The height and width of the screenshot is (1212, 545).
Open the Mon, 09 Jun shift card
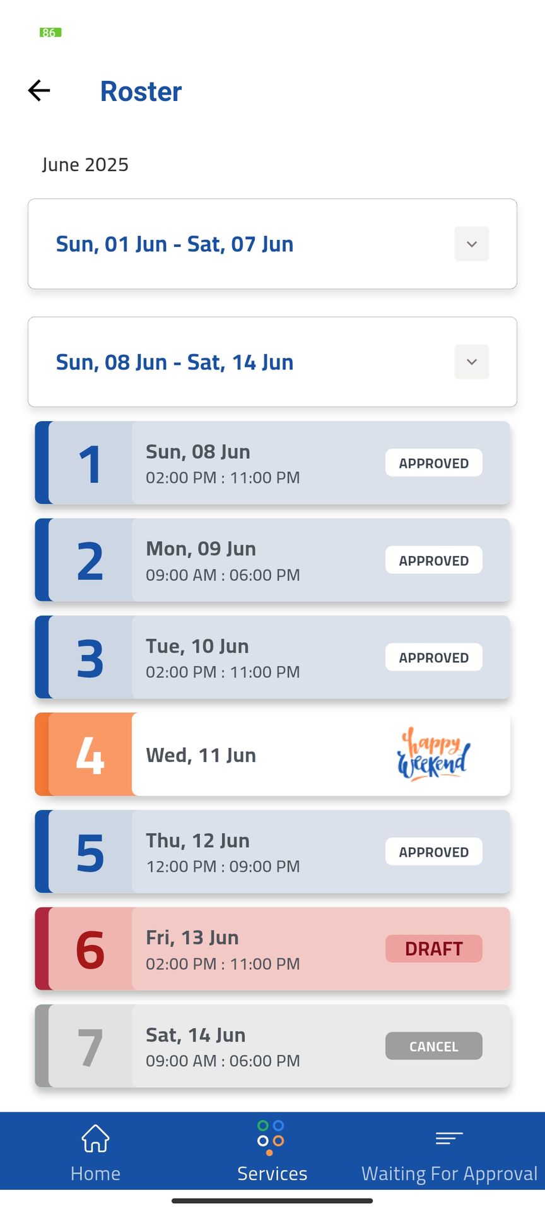[252, 561]
